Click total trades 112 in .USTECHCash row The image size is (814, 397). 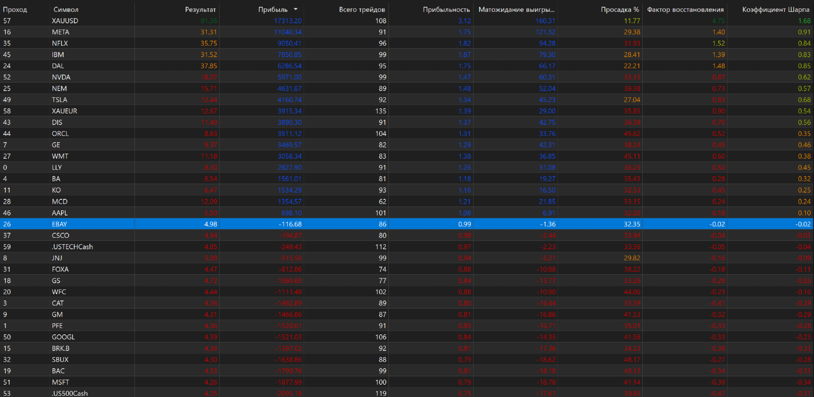point(381,247)
